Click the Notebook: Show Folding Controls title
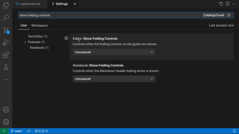This screenshot has width=239, height=134. pos(98,66)
